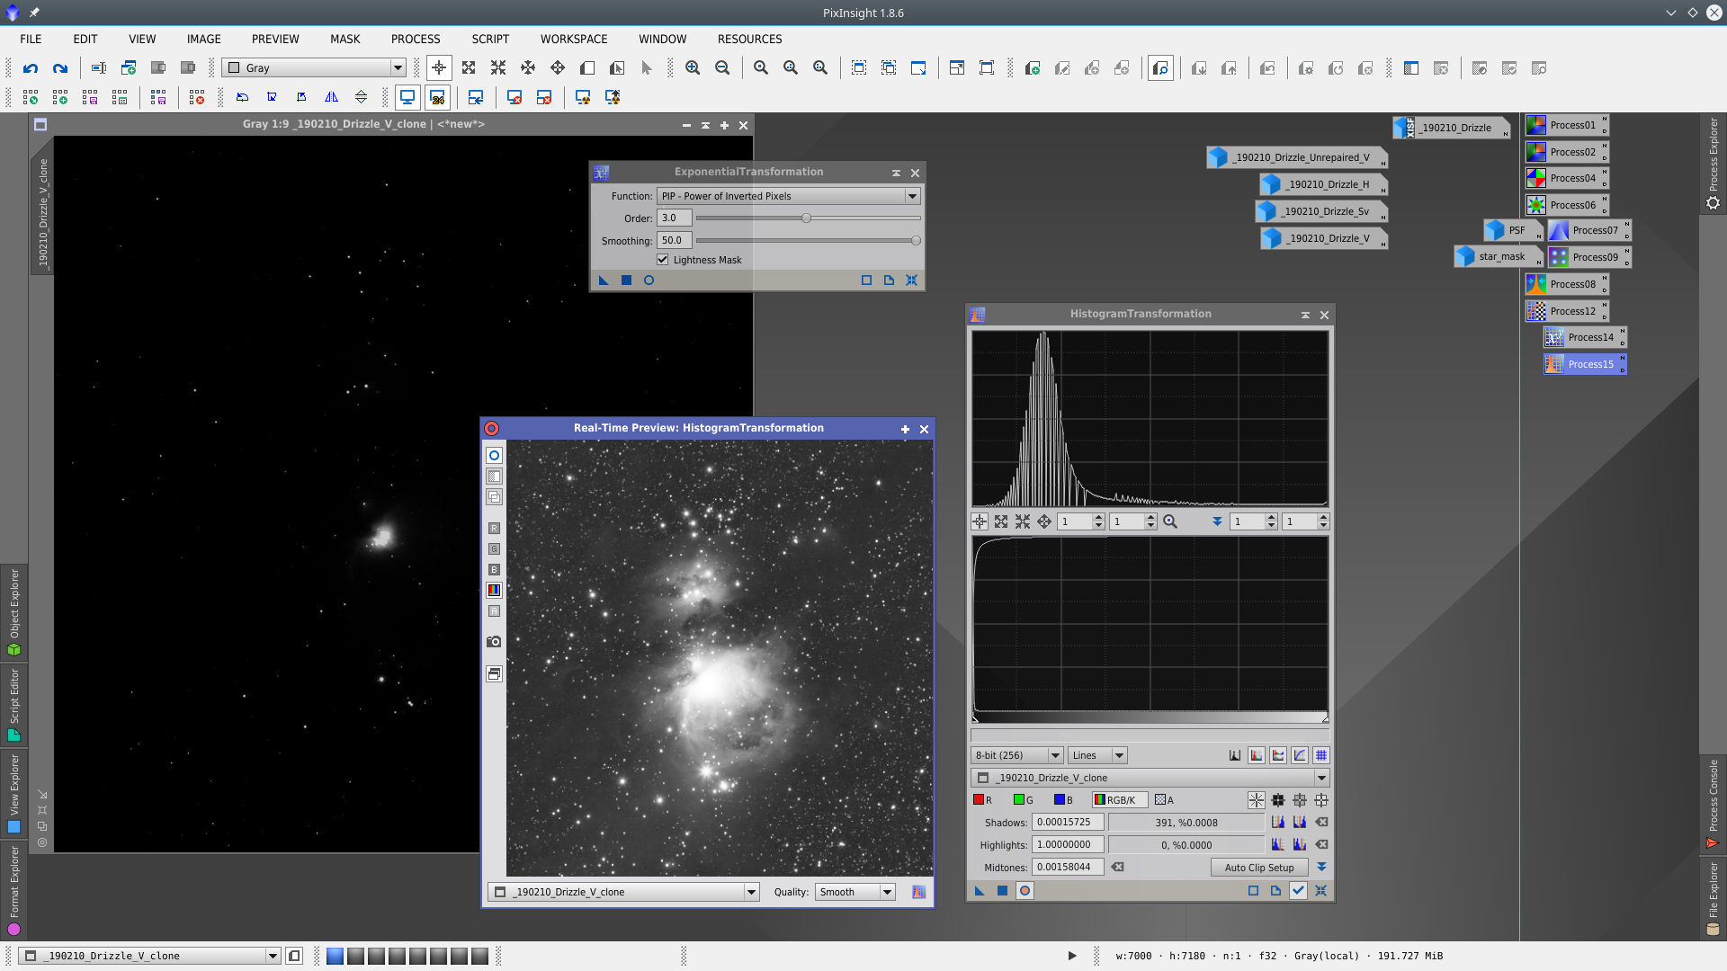Click HistogramTransformation real-time preview circle
The height and width of the screenshot is (971, 1727).
point(1025,890)
